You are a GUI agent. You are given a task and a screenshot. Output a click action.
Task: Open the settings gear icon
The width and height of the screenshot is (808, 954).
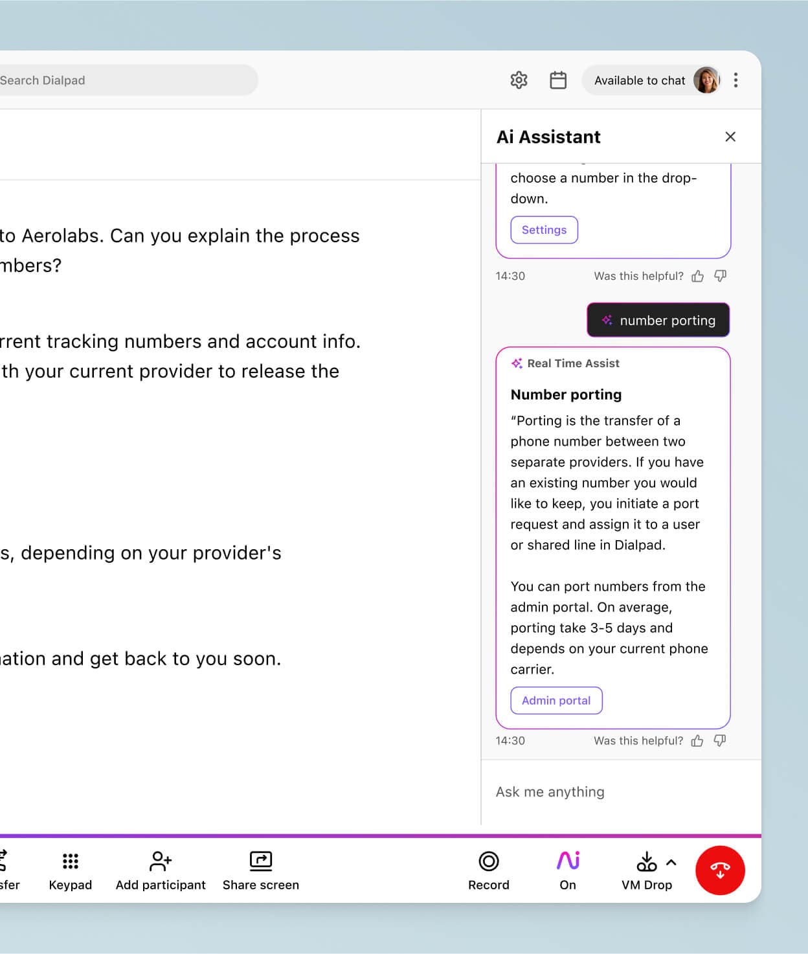pos(519,80)
